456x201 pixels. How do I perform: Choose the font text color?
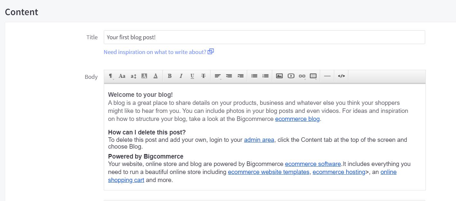tap(156, 76)
